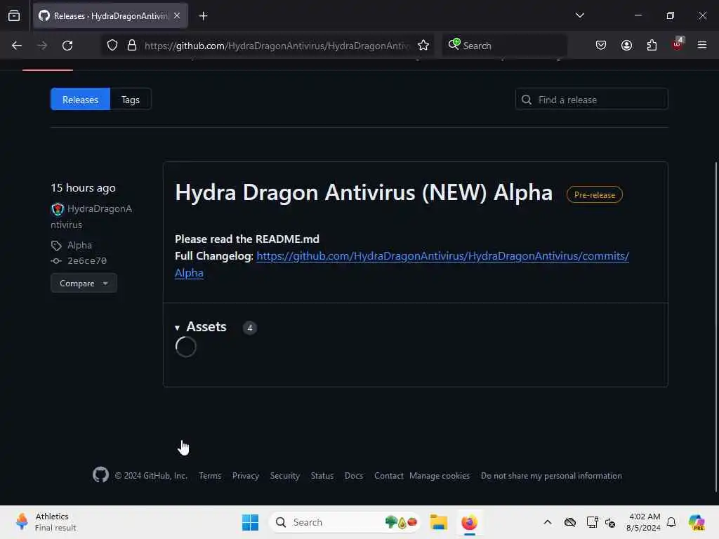Reload the page with the refresh icon

67,46
